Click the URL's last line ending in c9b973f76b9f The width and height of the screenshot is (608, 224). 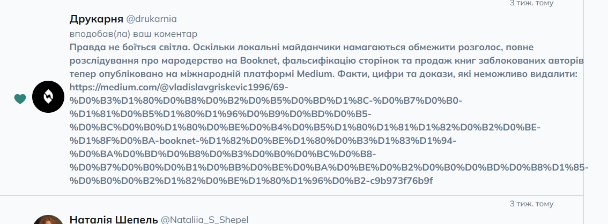click(x=251, y=181)
